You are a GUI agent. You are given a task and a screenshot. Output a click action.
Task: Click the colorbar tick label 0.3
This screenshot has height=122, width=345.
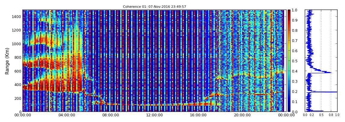pyautogui.click(x=294, y=81)
